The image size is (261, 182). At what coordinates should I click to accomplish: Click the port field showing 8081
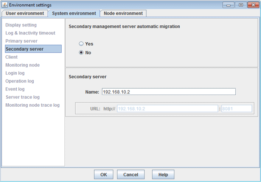[x=236, y=109]
